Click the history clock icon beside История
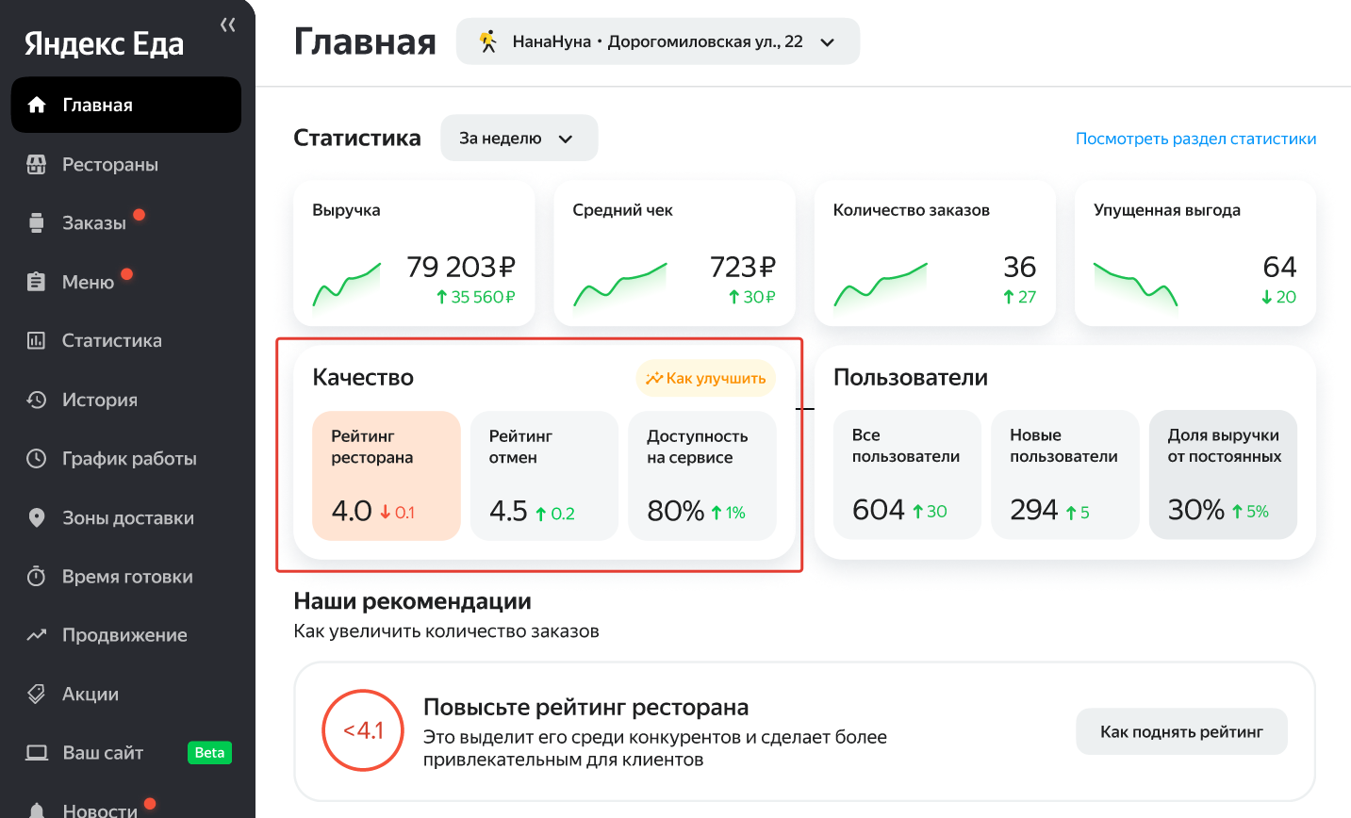The image size is (1351, 818). coord(37,400)
